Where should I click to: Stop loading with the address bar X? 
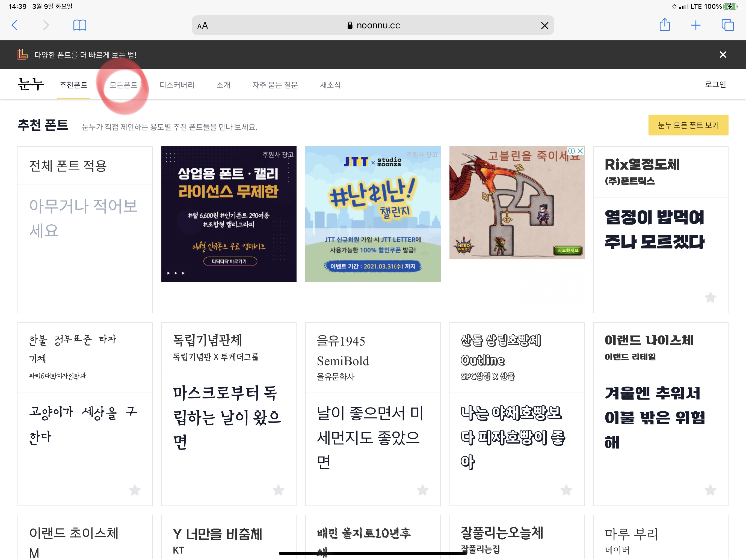pos(544,26)
